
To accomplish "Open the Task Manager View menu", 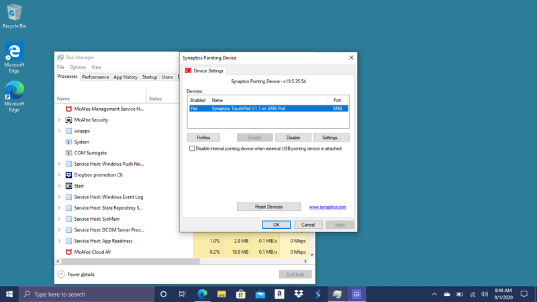I will (x=96, y=67).
